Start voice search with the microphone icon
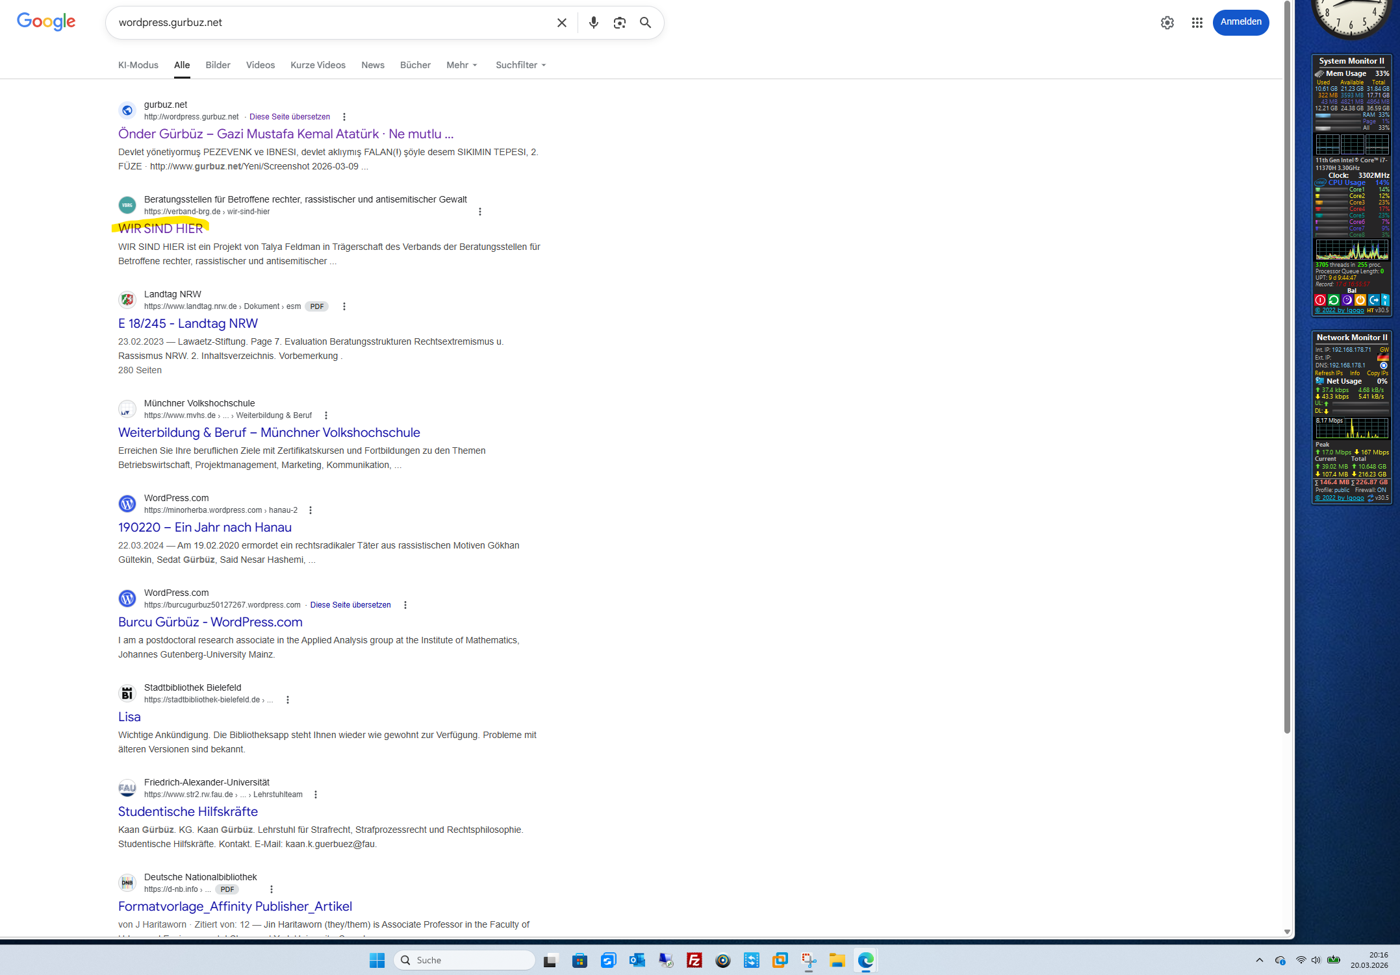 click(x=593, y=23)
